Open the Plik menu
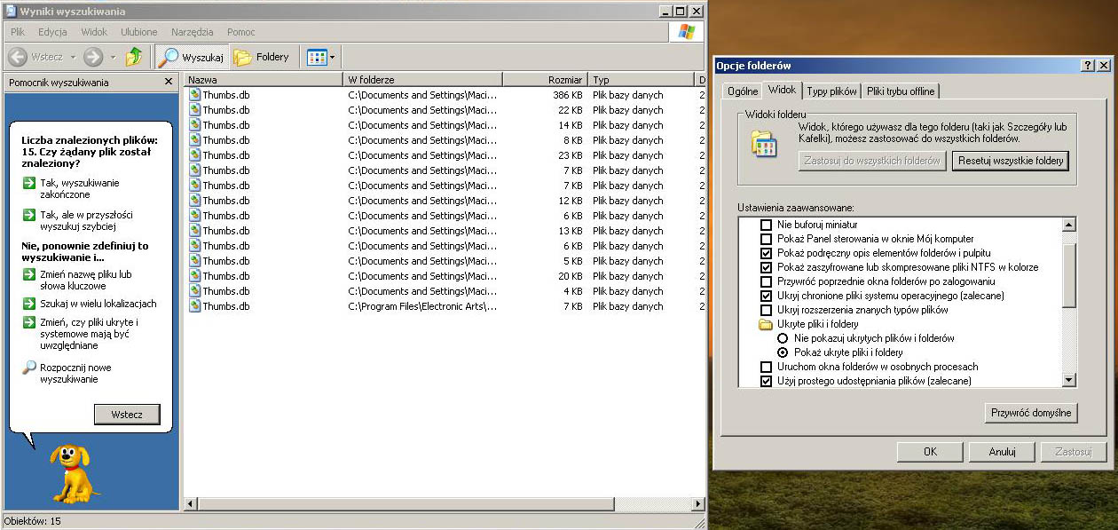Image resolution: width=1118 pixels, height=530 pixels. (18, 32)
